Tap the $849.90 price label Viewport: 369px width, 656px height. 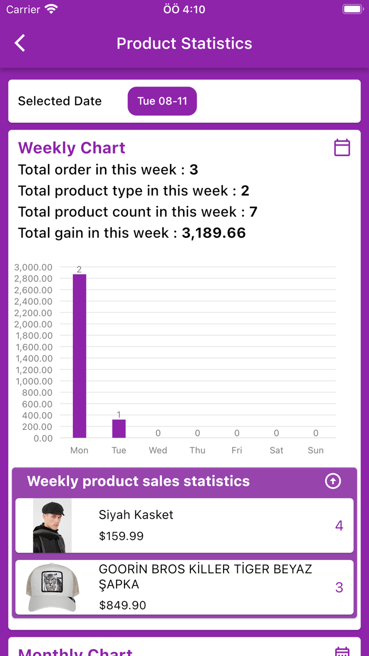122,605
